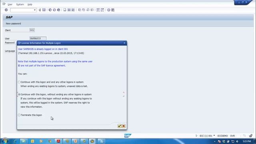Open the command field dropdown arrow
The width and height of the screenshot is (256, 144).
(35, 10)
